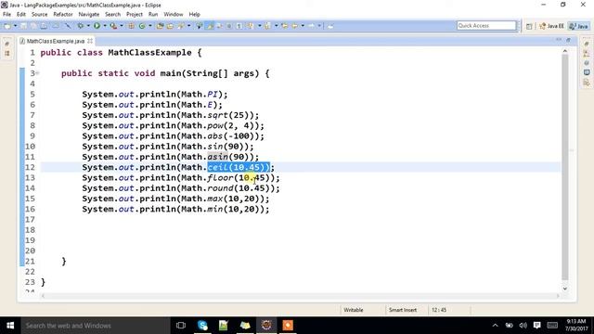
Task: Click the Smart Insert status entry
Action: tap(402, 310)
